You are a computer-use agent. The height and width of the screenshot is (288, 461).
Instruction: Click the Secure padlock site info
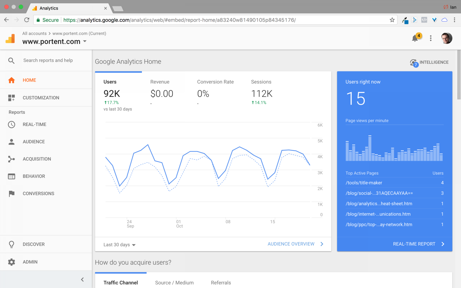click(47, 20)
